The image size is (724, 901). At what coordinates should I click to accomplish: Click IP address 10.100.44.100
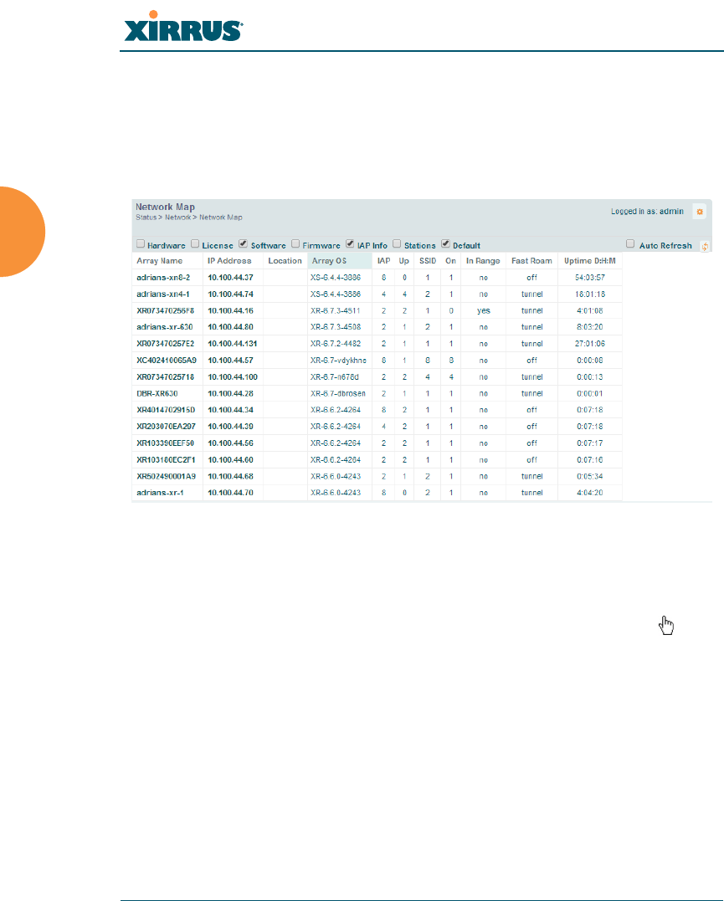click(233, 377)
